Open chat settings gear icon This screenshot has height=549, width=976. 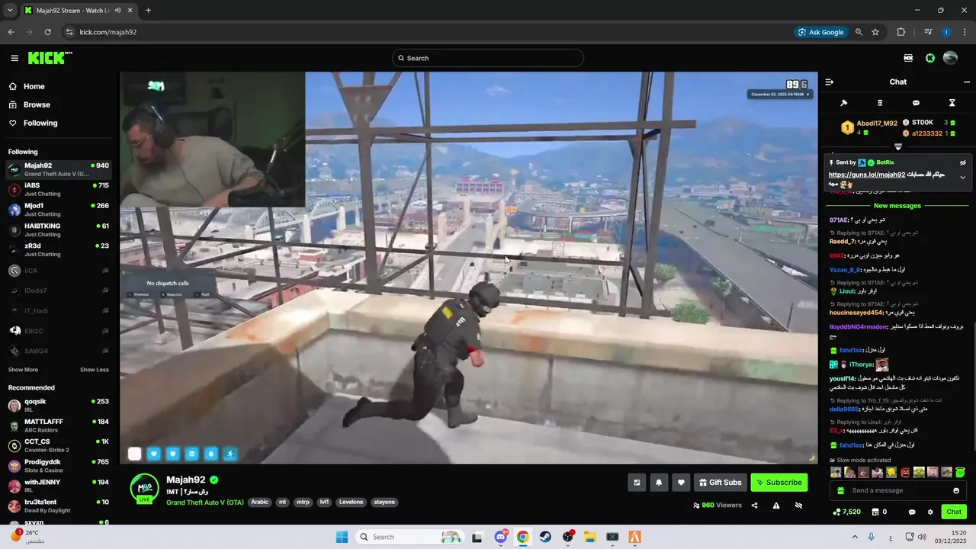930,512
